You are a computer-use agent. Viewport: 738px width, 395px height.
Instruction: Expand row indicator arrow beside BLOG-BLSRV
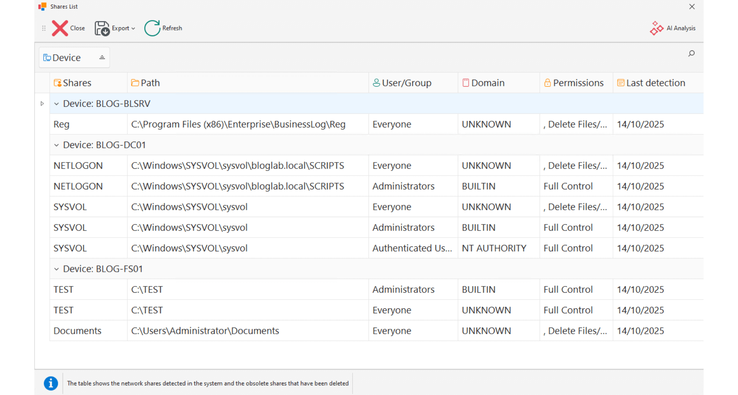point(42,104)
